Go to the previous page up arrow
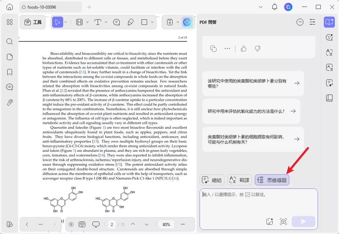 click(x=133, y=224)
